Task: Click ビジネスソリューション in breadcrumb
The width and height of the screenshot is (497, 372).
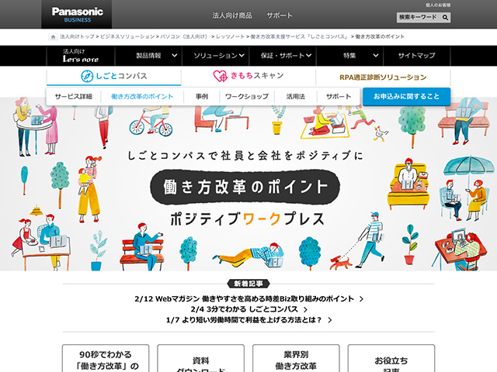Action: [127, 36]
